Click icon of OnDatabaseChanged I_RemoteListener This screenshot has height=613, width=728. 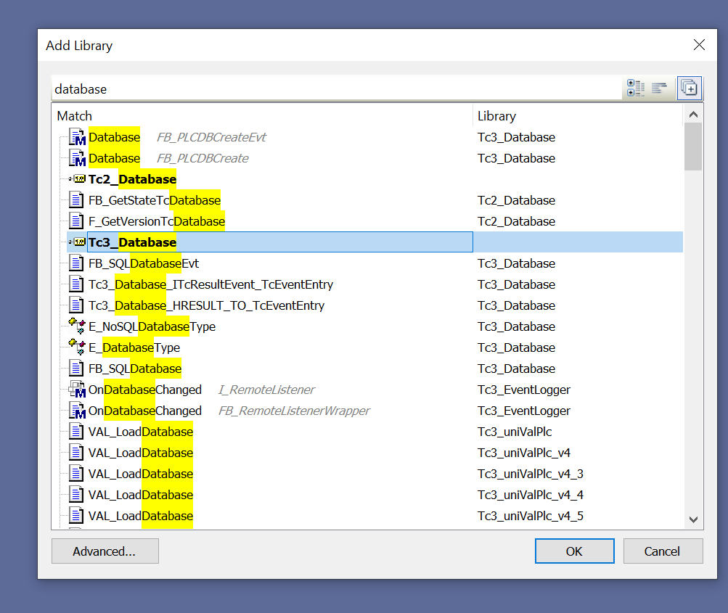[x=77, y=390]
